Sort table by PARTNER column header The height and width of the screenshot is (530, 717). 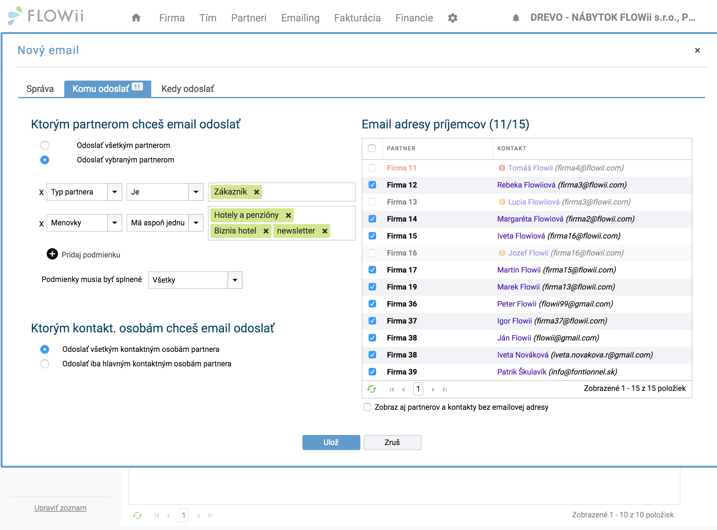click(x=401, y=149)
